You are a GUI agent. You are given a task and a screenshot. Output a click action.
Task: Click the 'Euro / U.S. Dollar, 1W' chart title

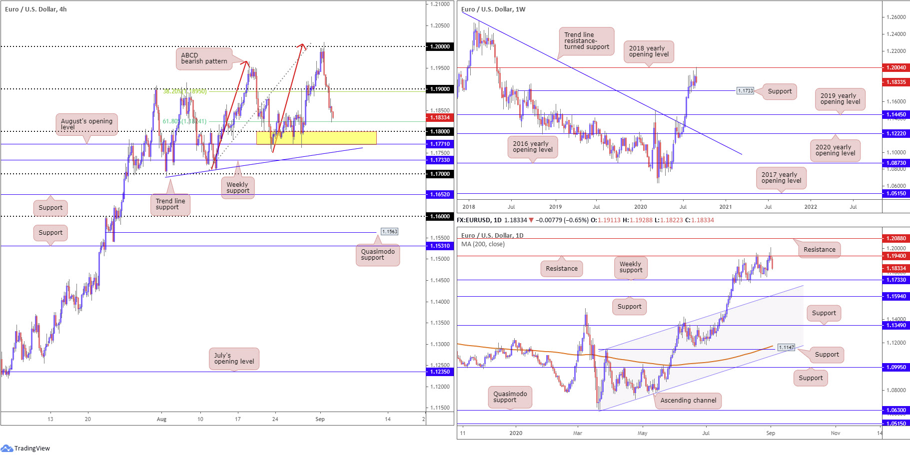(x=493, y=9)
